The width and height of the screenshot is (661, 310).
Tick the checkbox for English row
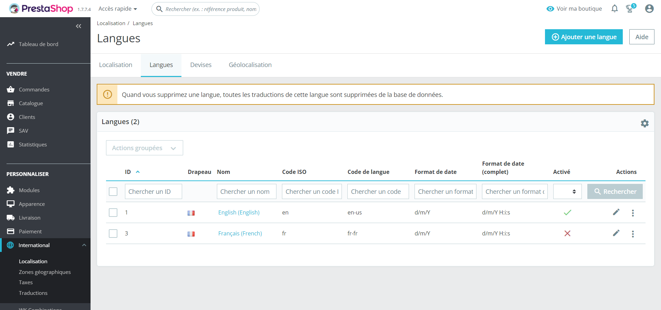(x=113, y=212)
